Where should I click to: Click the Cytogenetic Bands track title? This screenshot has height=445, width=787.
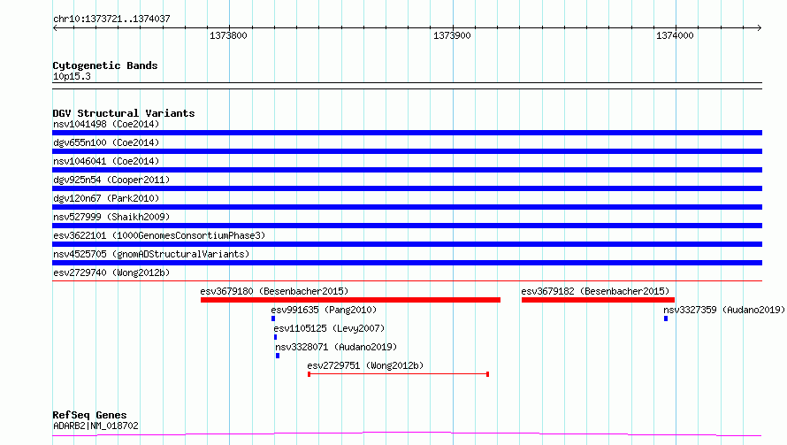(105, 65)
